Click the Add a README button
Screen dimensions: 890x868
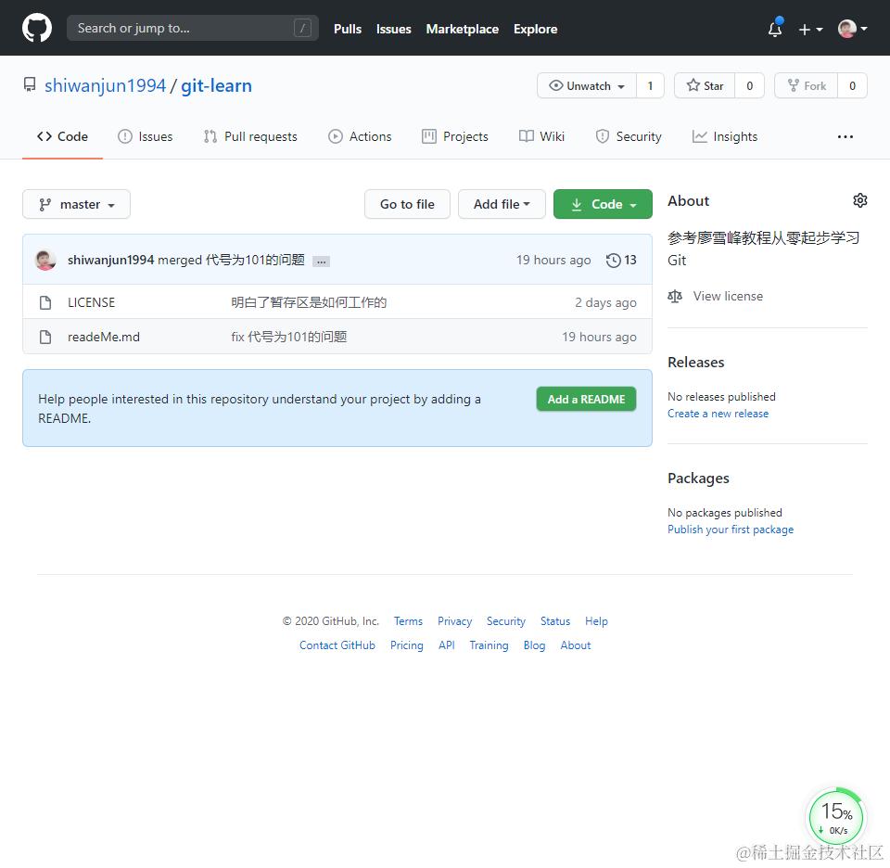coord(586,400)
